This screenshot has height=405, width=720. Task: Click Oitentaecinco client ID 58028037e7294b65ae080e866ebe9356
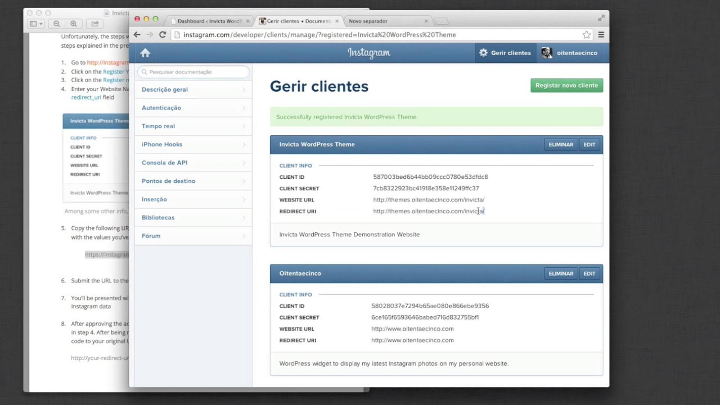pos(430,306)
